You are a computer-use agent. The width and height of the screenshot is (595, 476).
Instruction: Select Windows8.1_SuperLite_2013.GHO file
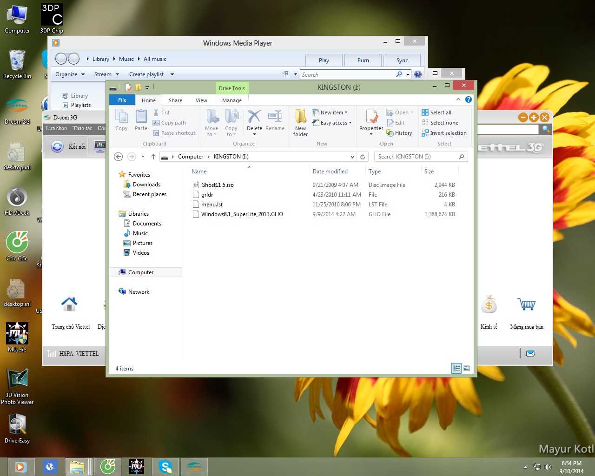click(242, 214)
